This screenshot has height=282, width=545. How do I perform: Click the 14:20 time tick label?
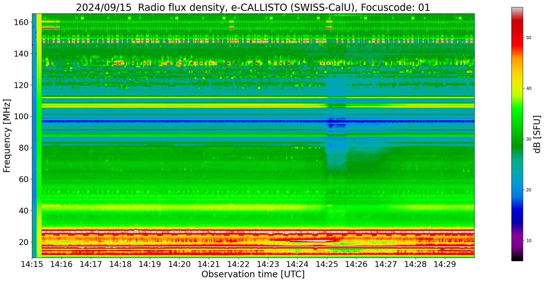click(x=179, y=264)
